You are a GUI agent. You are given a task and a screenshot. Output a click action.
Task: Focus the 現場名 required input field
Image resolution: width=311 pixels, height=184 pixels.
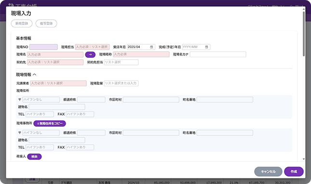tap(55, 54)
